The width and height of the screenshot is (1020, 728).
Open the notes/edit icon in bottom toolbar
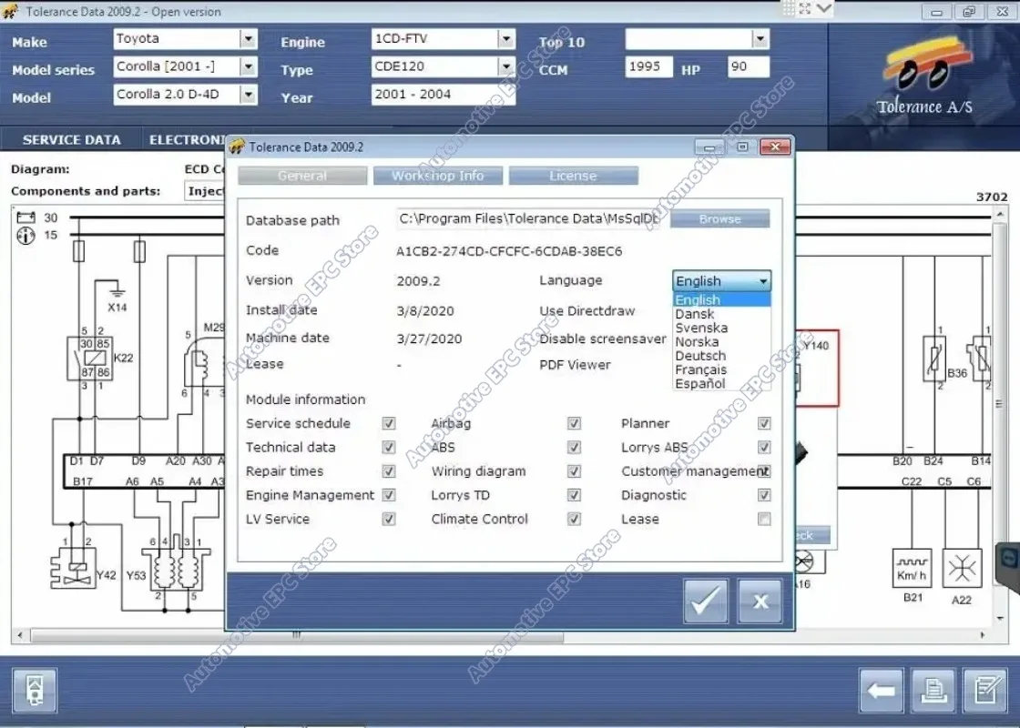click(985, 691)
